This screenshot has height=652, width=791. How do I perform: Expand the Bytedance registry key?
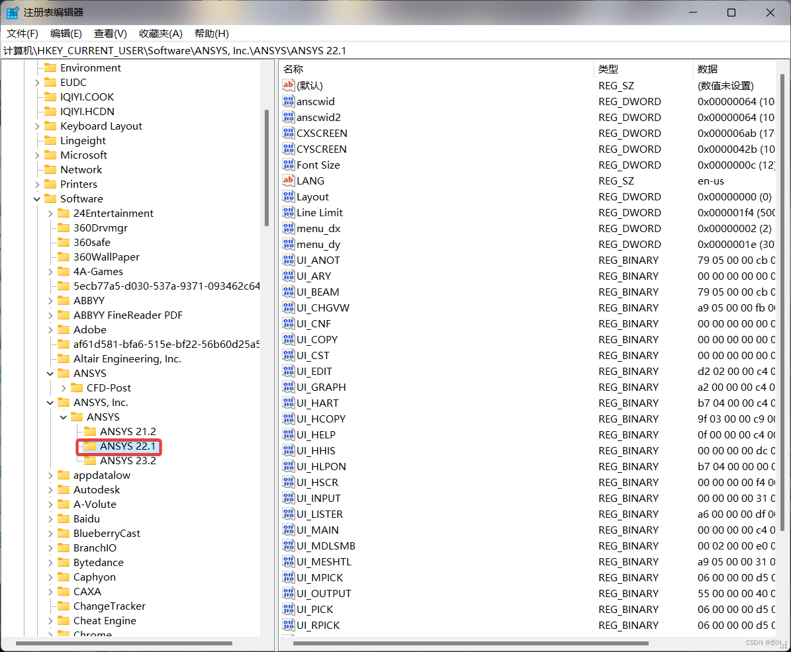(x=50, y=563)
